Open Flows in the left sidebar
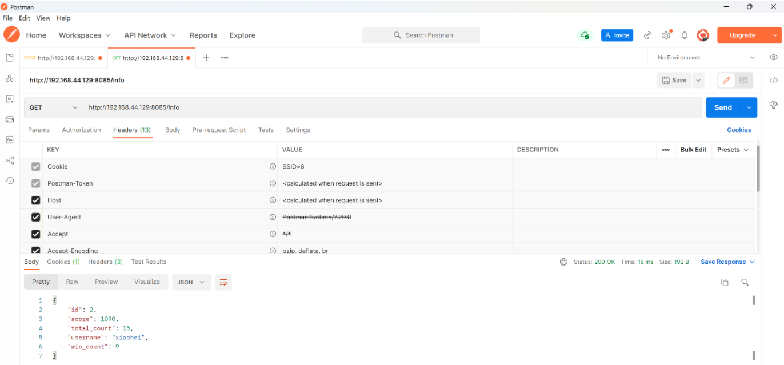This screenshot has width=784, height=365. (x=9, y=160)
